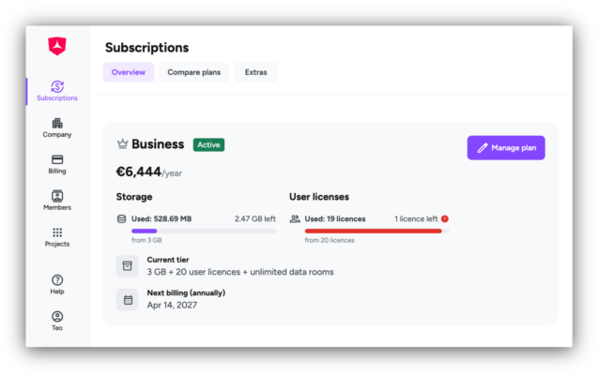Click the red licence warning icon

pyautogui.click(x=445, y=219)
